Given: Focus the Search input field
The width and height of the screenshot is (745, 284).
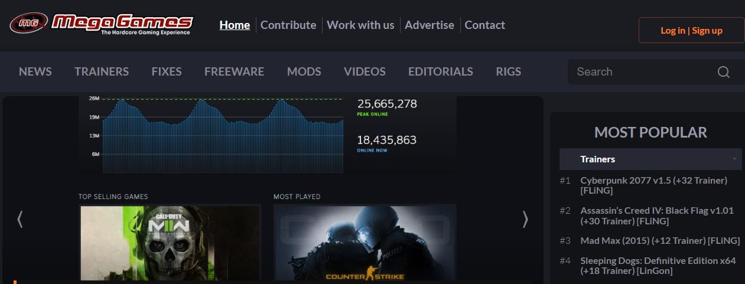Looking at the screenshot, I should [643, 72].
